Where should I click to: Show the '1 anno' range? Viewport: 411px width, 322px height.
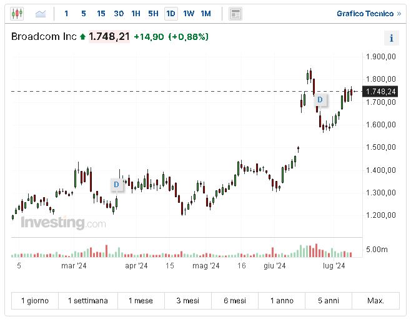282,301
